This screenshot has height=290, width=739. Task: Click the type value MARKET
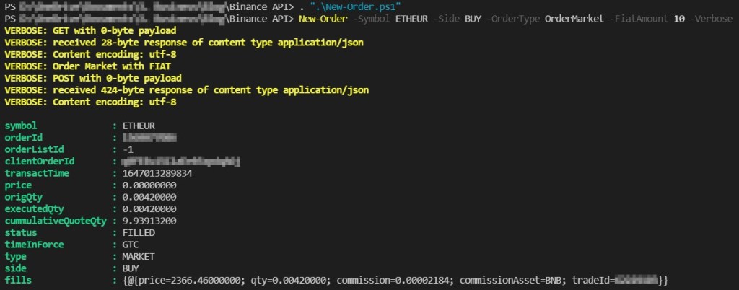139,257
